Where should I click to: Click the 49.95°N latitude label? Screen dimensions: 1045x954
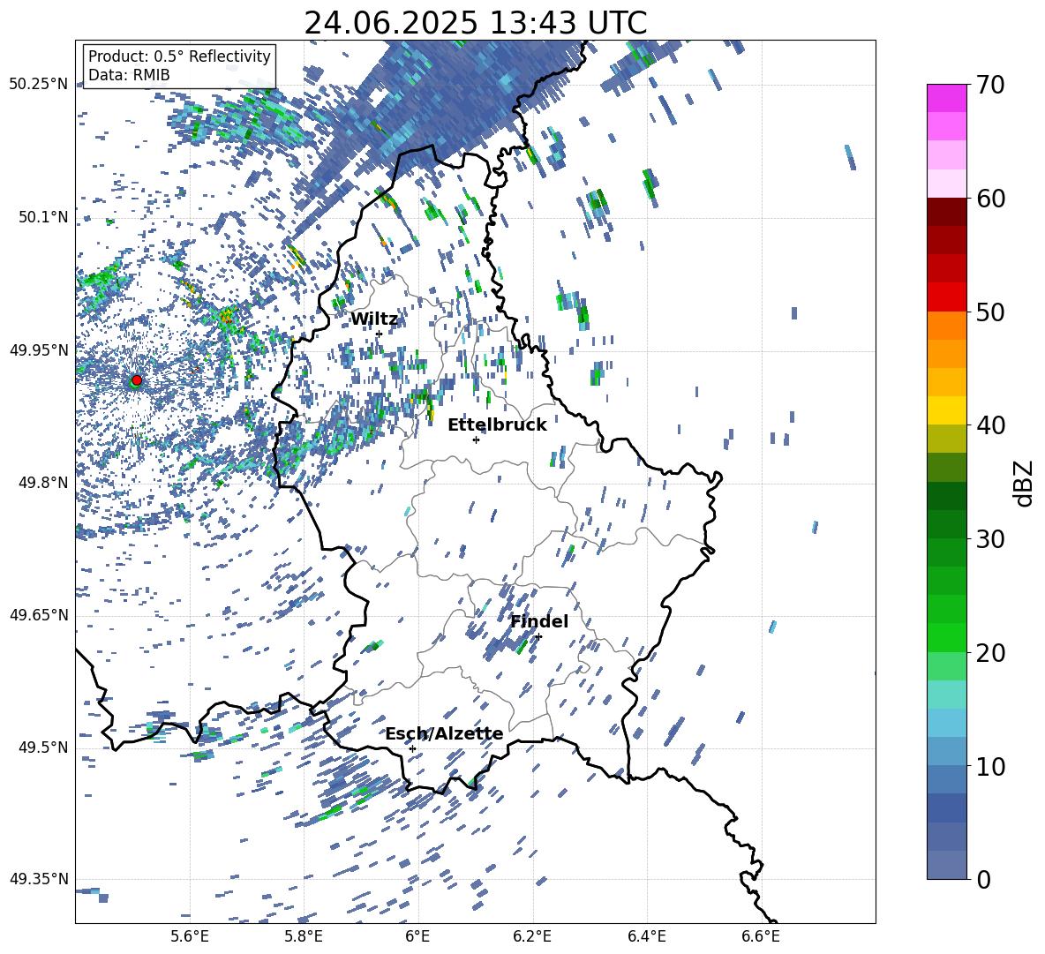[x=39, y=349]
